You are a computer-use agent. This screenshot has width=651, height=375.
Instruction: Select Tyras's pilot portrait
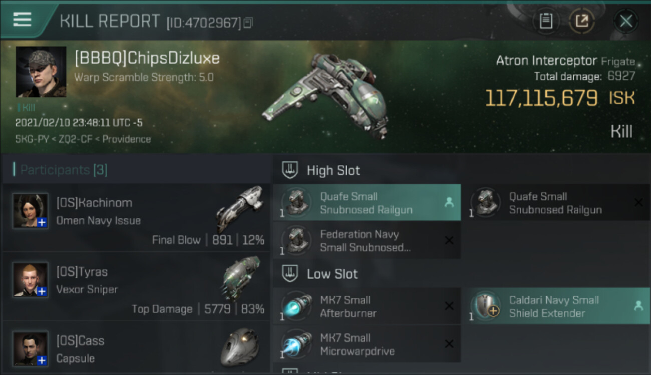click(x=31, y=280)
